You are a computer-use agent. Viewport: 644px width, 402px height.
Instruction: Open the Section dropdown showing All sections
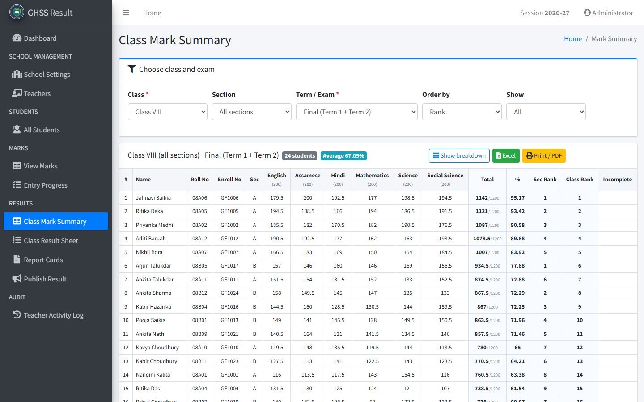coord(252,112)
